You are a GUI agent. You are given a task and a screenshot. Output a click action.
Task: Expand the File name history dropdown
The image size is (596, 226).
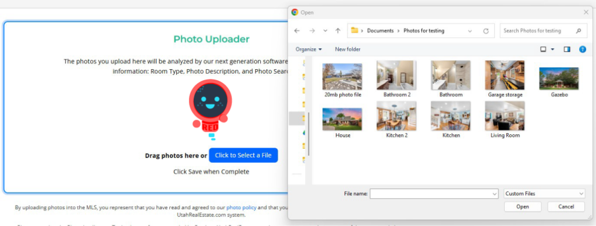[x=495, y=194]
